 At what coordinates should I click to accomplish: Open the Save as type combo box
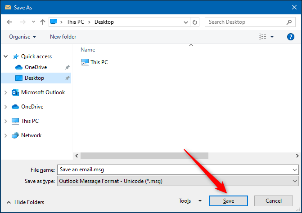178,181
